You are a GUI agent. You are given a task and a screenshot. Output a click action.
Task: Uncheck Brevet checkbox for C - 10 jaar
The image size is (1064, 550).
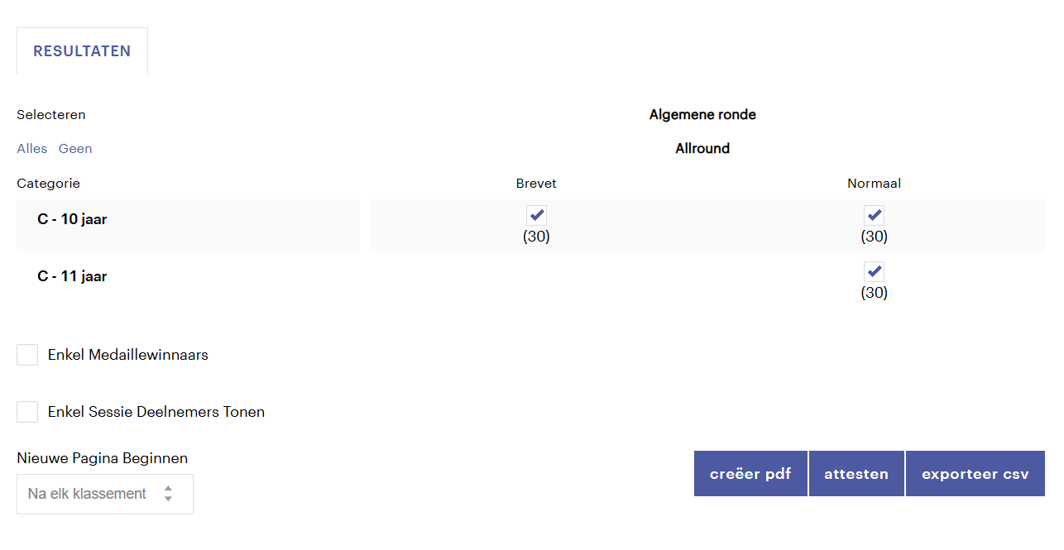(x=536, y=216)
